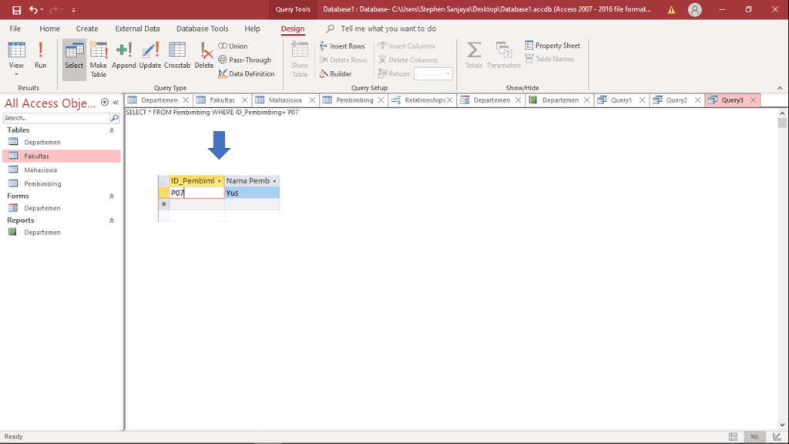Click the navigation pane Search box
This screenshot has width=789, height=444.
[55, 118]
